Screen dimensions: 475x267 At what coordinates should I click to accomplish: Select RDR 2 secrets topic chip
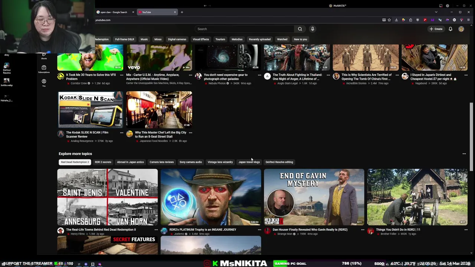click(x=103, y=162)
